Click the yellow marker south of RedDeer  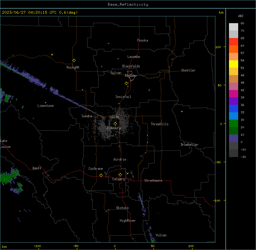[x=127, y=83]
